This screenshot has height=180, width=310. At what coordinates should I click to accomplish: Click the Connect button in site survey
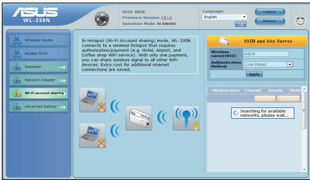coord(288,98)
